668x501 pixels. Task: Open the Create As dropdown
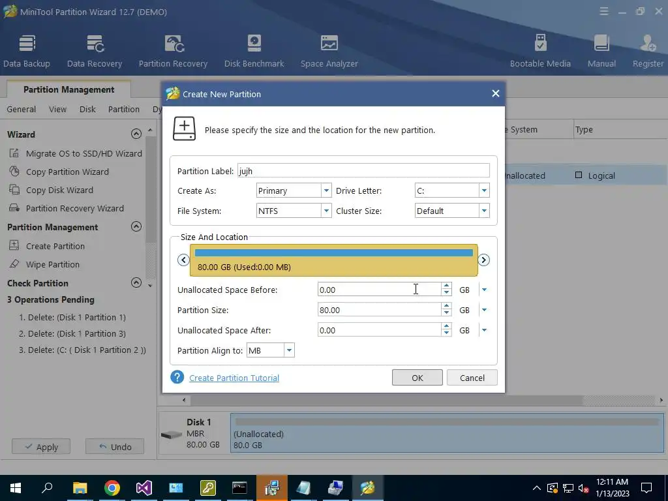point(326,190)
